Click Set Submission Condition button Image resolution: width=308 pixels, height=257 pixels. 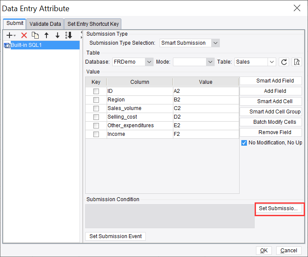(x=278, y=208)
